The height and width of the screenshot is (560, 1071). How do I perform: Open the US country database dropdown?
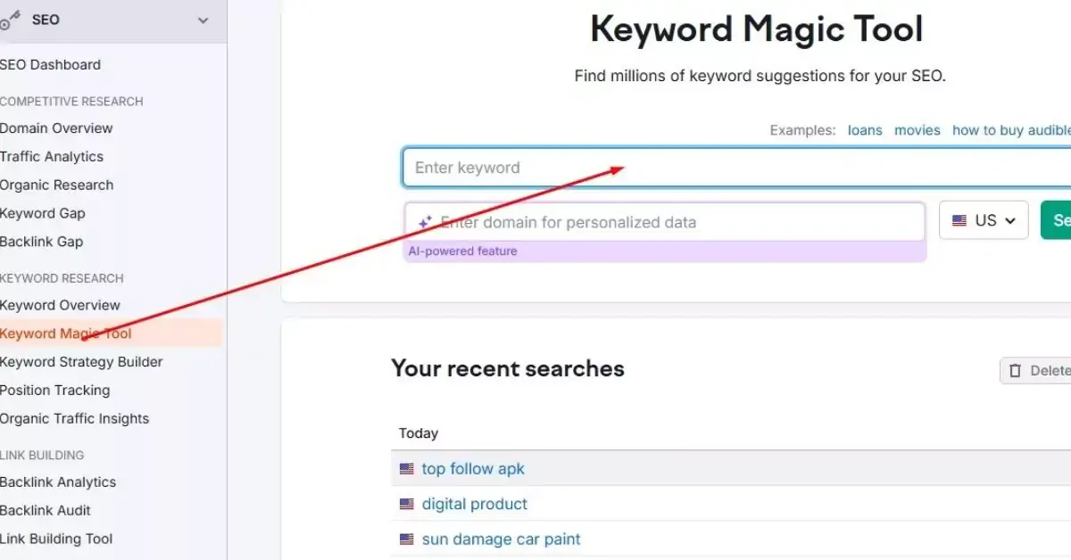[x=984, y=220]
